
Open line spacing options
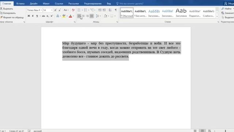point(98,16)
